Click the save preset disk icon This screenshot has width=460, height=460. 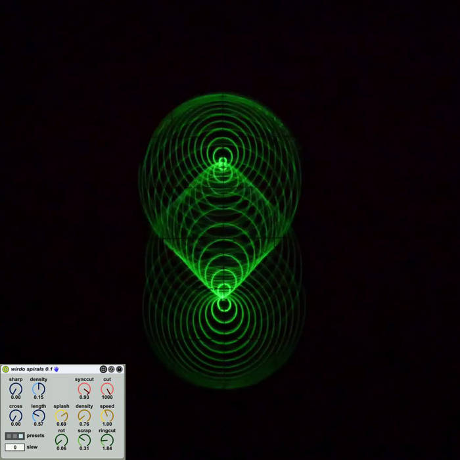(120, 369)
